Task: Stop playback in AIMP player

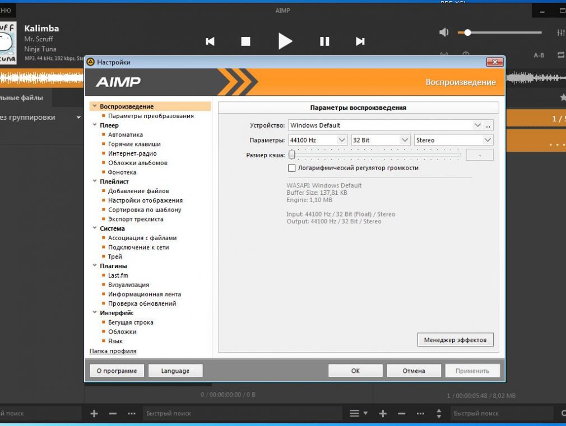Action: 246,41
